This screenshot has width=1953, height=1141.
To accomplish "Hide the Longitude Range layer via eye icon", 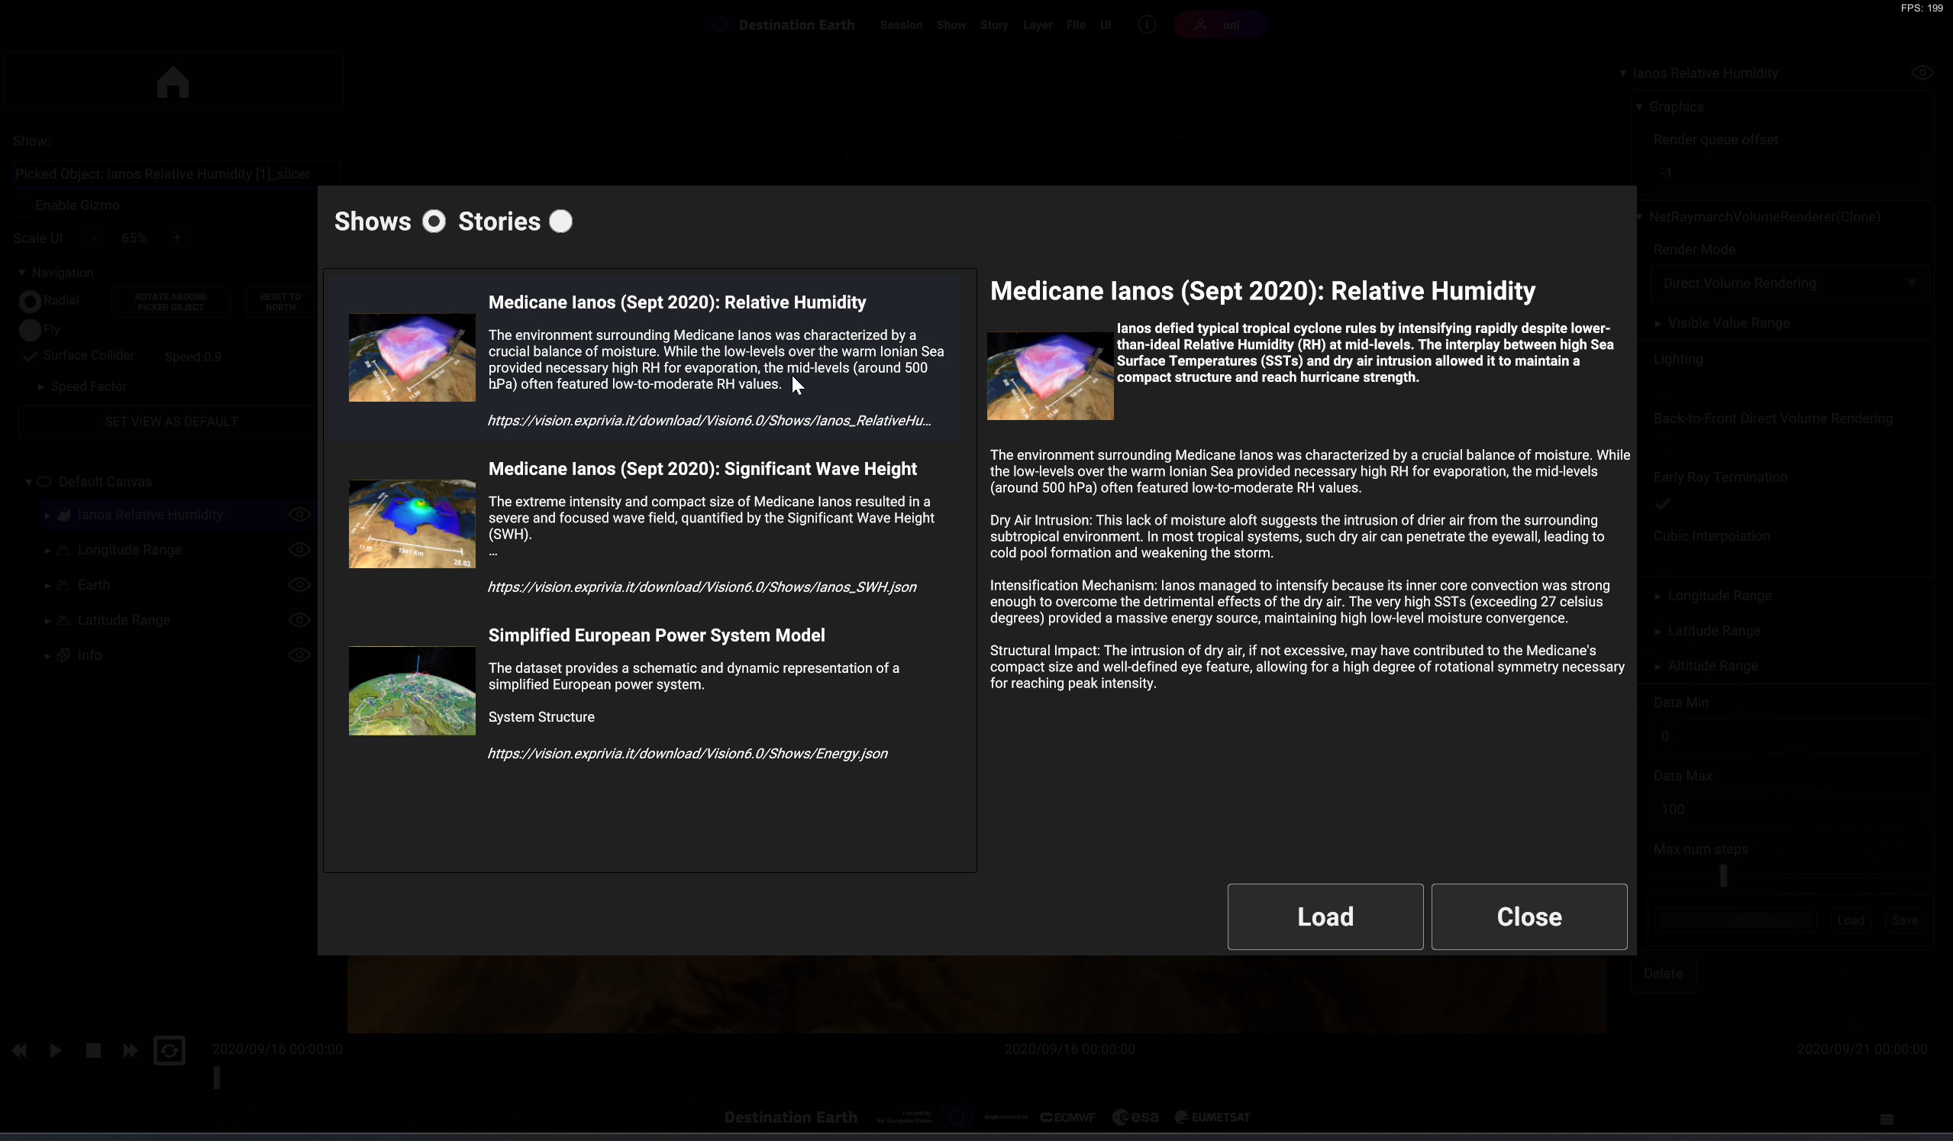I will [299, 550].
